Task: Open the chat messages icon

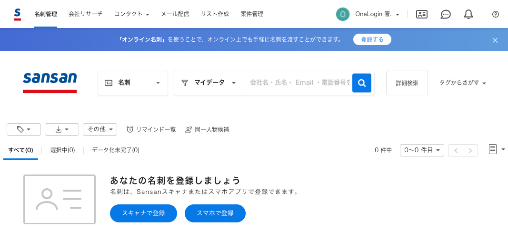Action: point(446,14)
